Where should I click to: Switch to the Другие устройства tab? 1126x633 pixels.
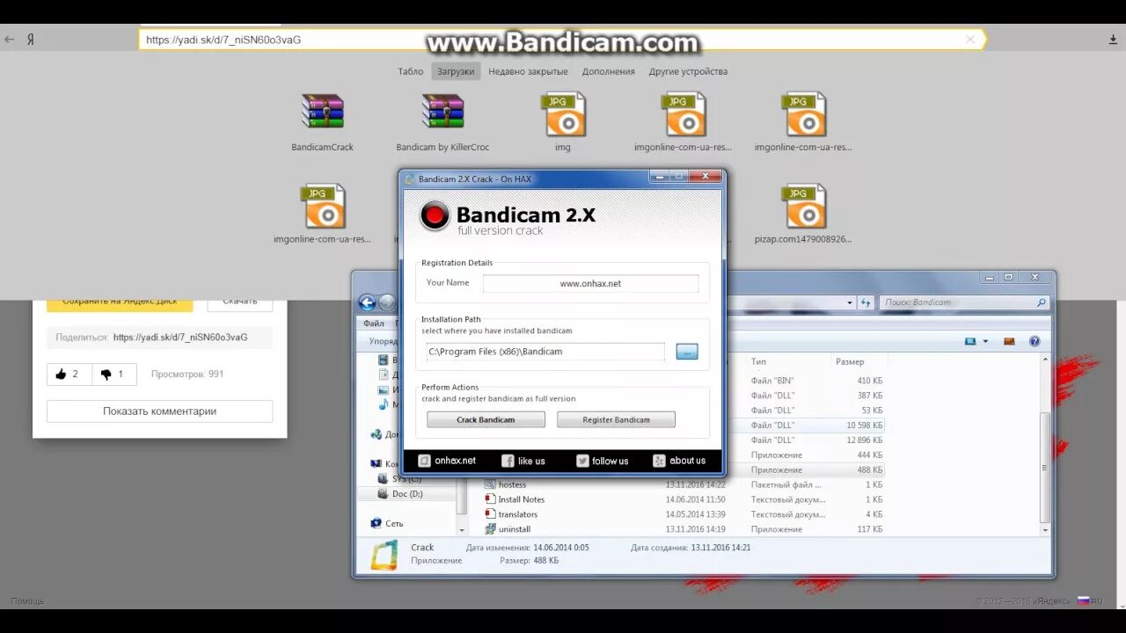coord(688,72)
